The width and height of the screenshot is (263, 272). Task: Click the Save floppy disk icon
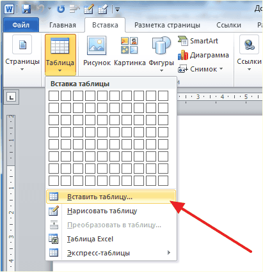pyautogui.click(x=26, y=10)
